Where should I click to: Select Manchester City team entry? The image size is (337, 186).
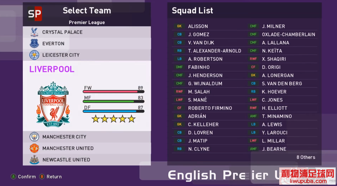(x=87, y=137)
